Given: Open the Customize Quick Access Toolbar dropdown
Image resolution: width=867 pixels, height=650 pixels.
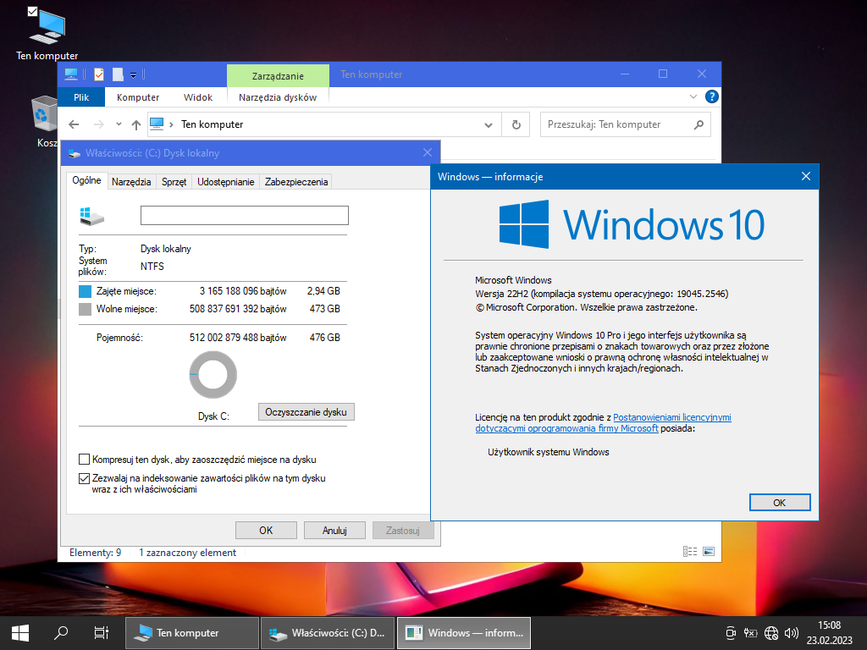Looking at the screenshot, I should [x=134, y=75].
